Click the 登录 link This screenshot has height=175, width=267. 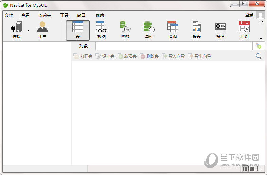tap(249, 15)
